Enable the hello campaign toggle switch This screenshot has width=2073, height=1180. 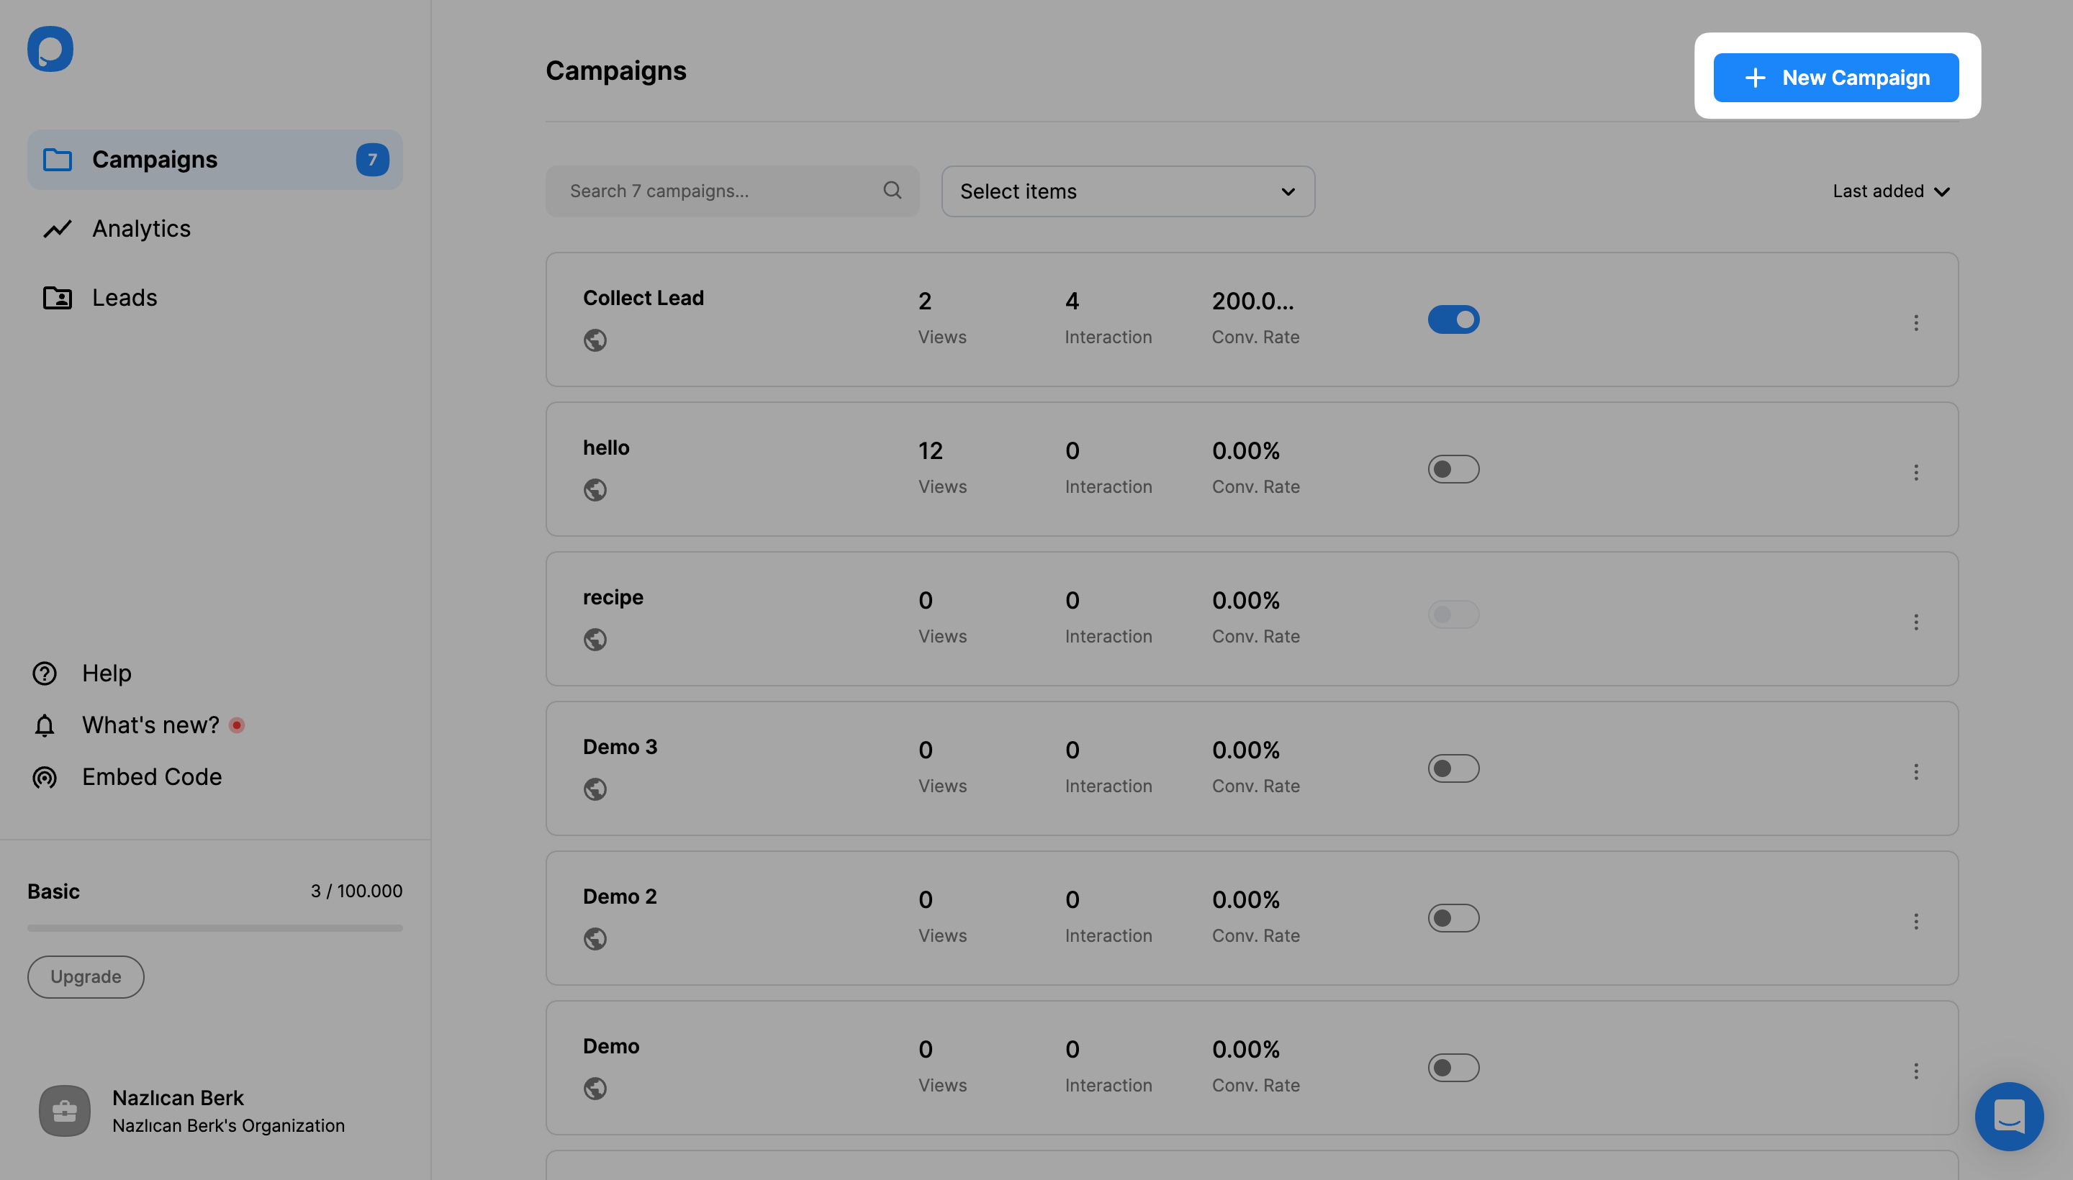pyautogui.click(x=1454, y=468)
